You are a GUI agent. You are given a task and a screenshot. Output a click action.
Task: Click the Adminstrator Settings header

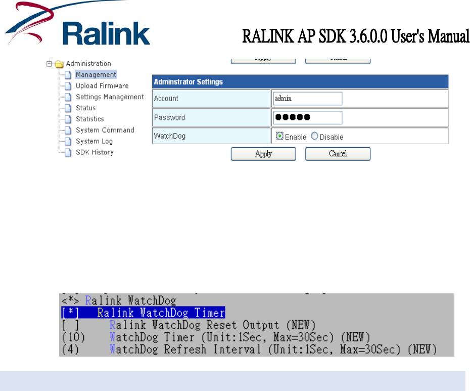click(300, 82)
